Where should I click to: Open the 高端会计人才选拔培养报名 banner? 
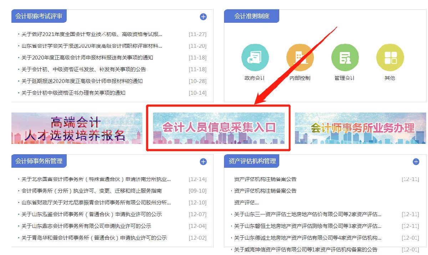click(77, 129)
